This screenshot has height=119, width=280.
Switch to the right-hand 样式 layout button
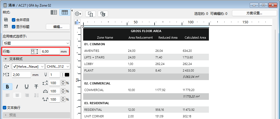click(65, 12)
